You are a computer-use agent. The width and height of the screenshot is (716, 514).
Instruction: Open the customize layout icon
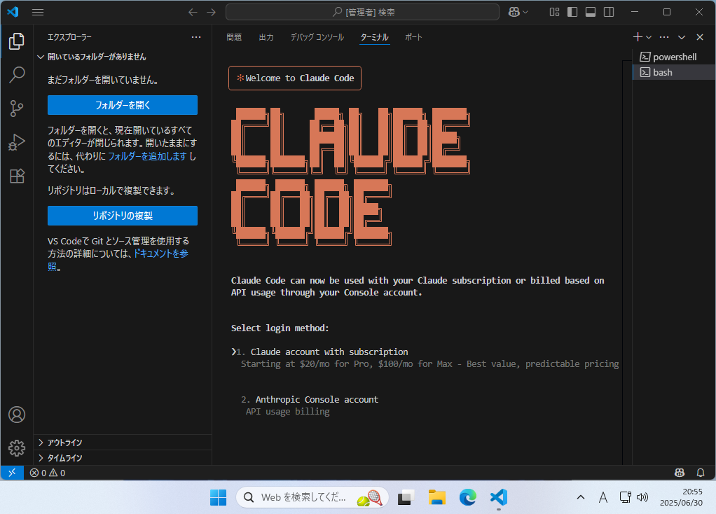point(554,13)
